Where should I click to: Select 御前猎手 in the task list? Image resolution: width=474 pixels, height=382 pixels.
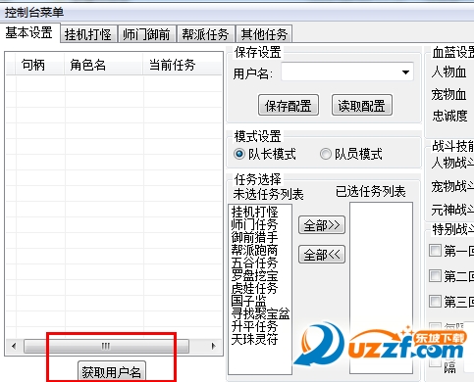coord(254,237)
